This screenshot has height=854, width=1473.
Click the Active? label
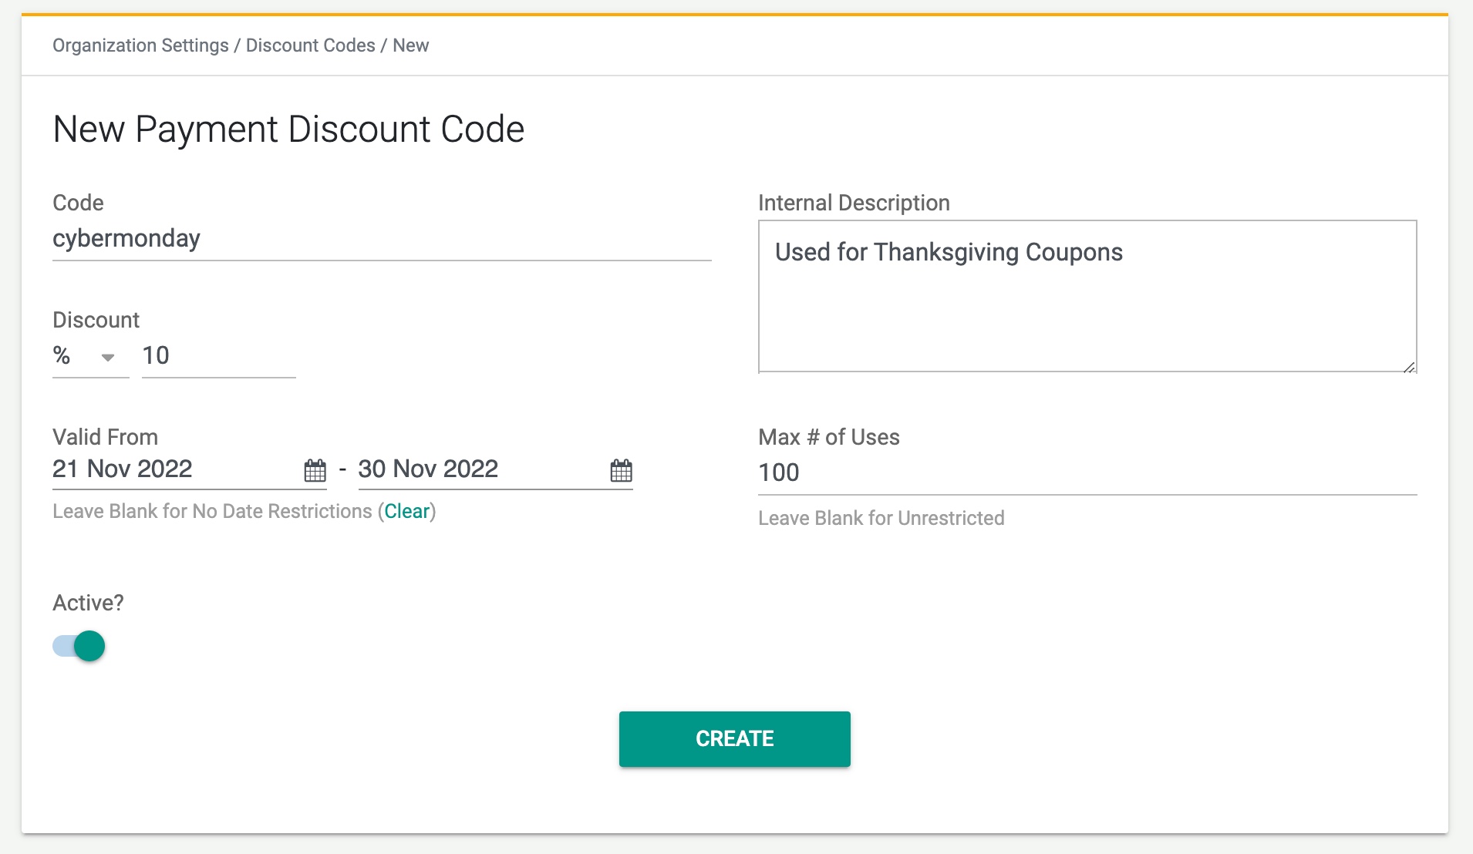[x=88, y=603]
